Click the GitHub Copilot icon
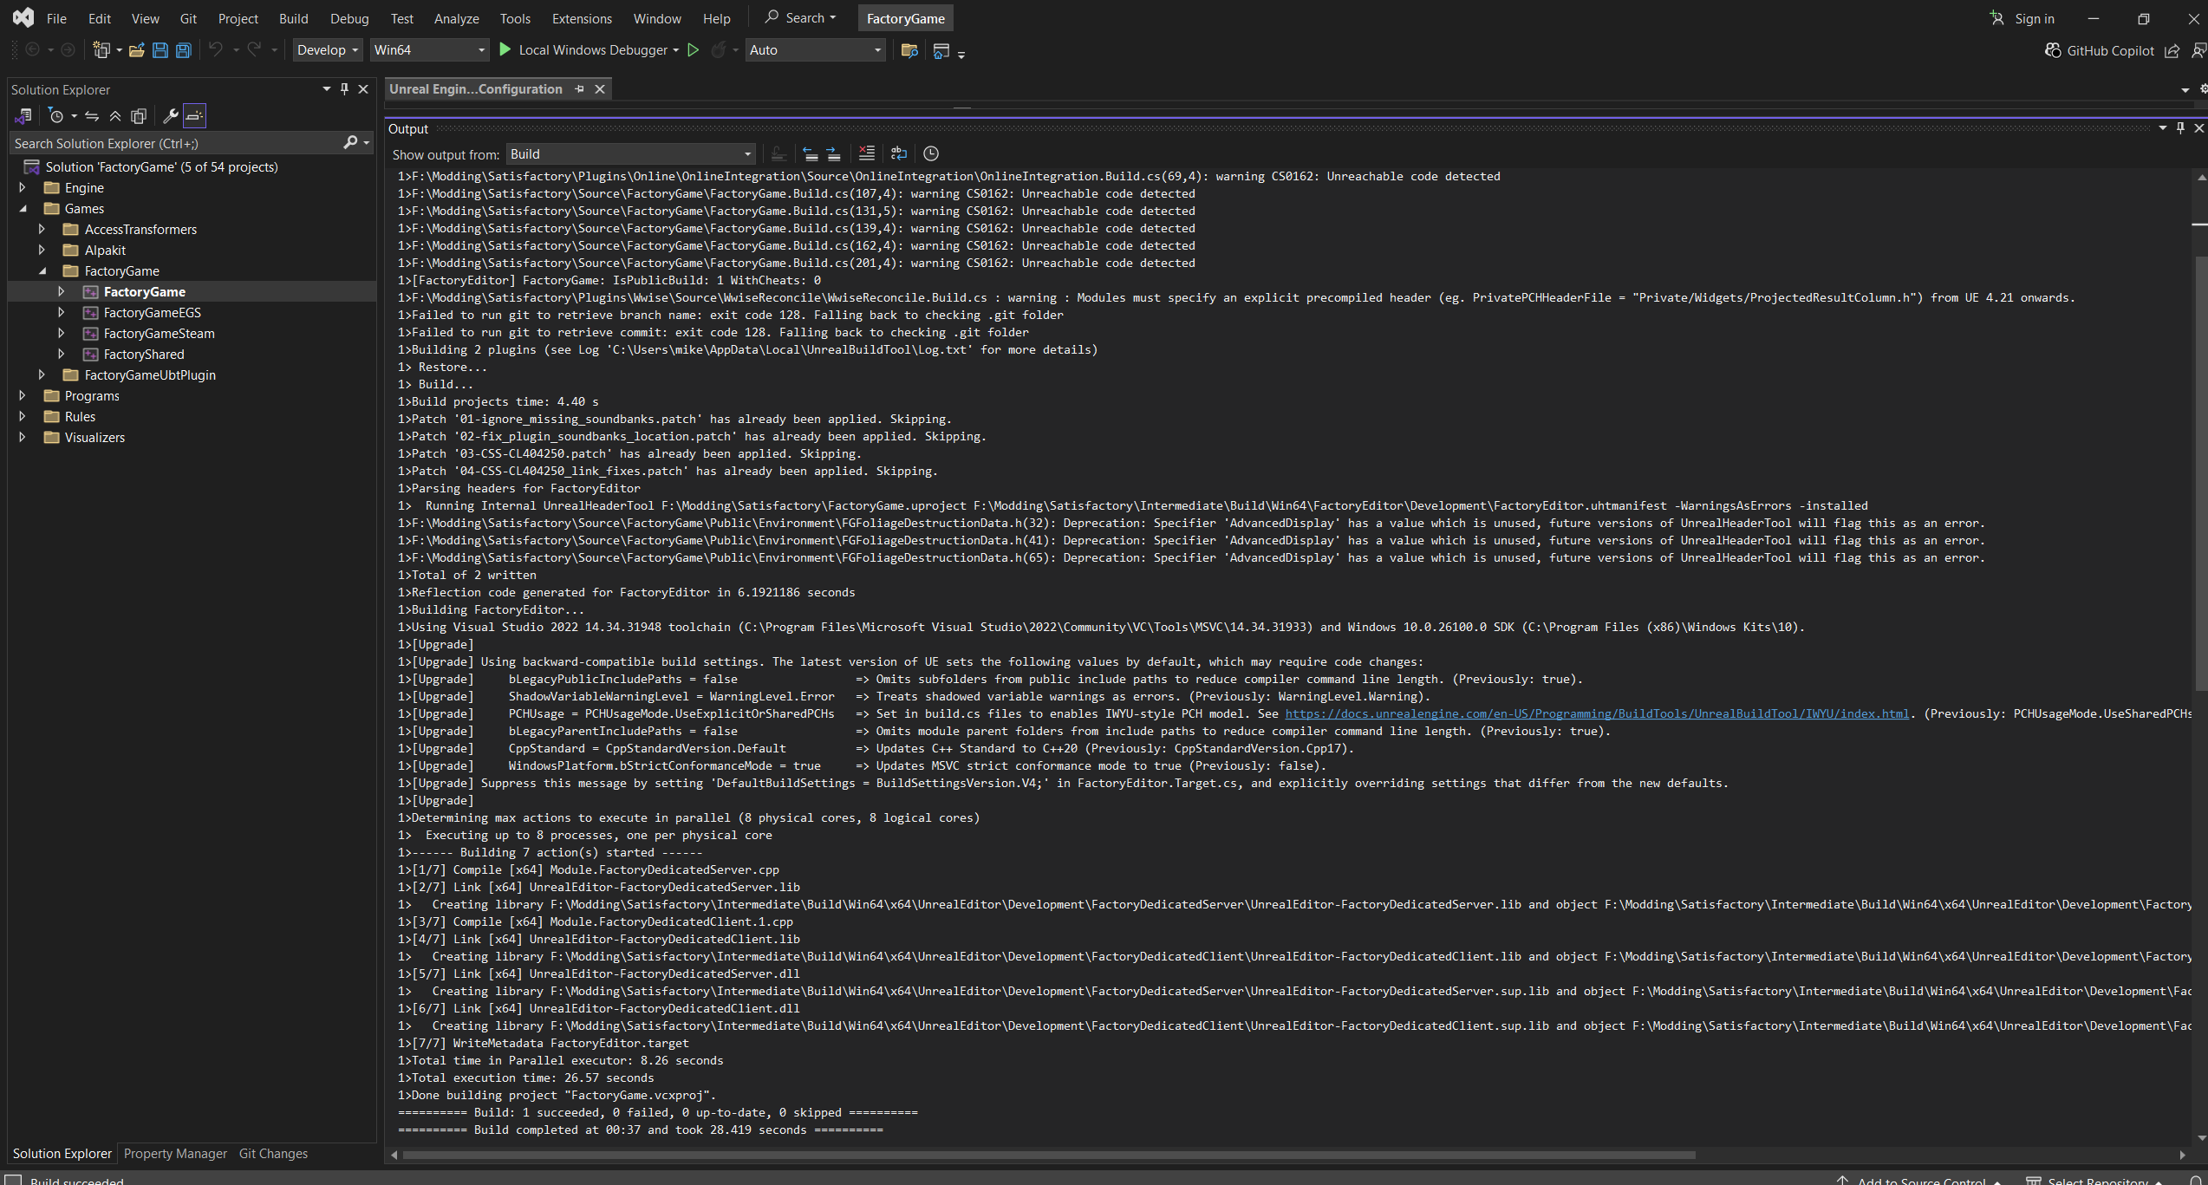 [2052, 50]
